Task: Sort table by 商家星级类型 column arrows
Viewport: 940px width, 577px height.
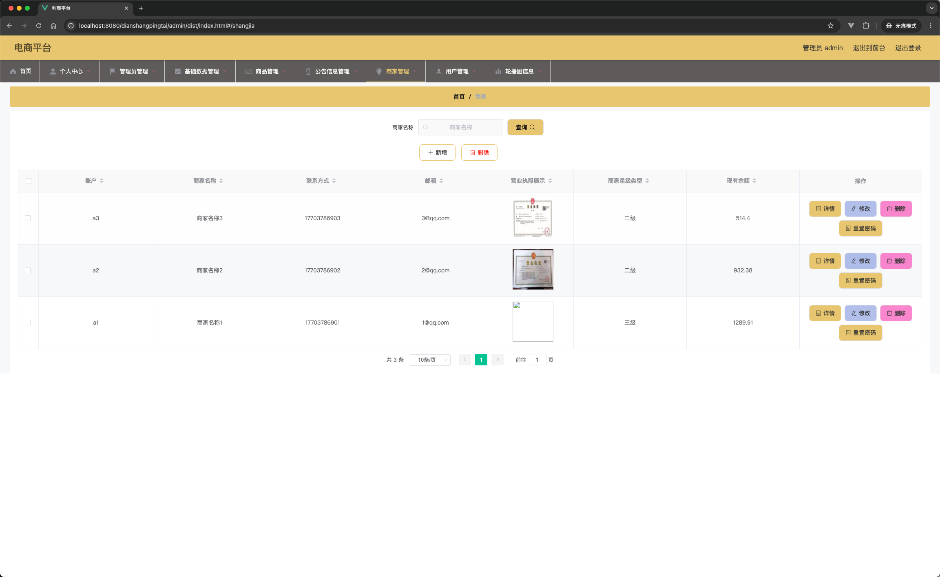Action: point(647,181)
